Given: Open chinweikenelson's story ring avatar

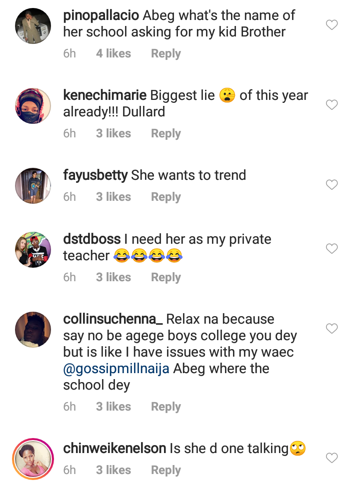Looking at the screenshot, I should coord(32,458).
